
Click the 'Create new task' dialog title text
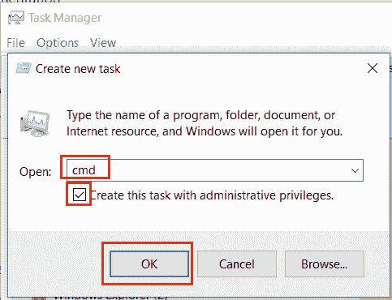(78, 69)
